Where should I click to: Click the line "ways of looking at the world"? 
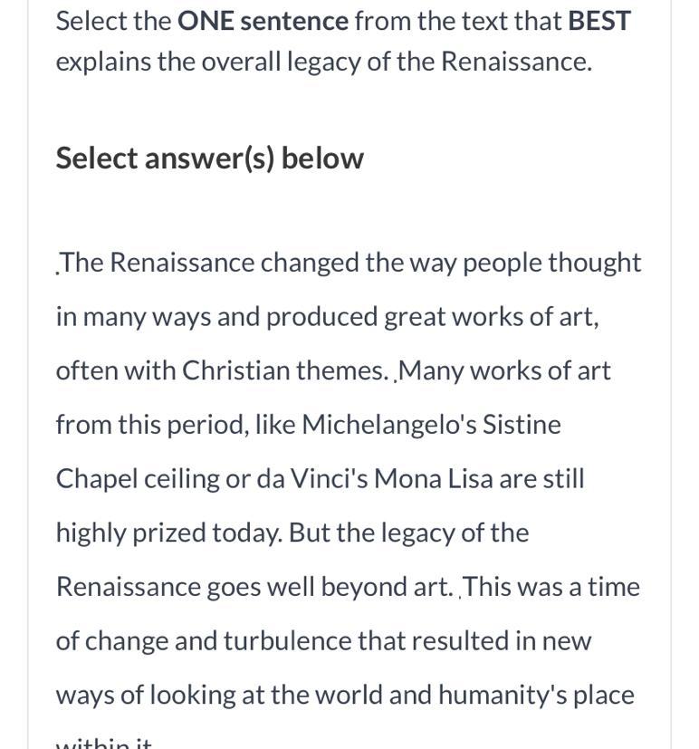pos(345,695)
